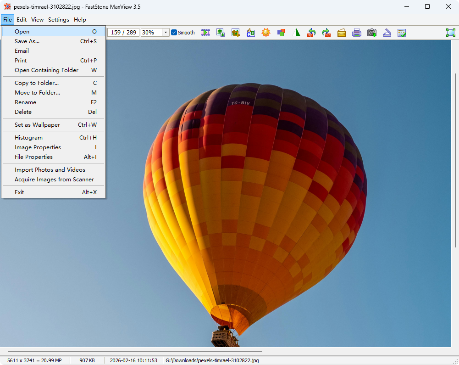The width and height of the screenshot is (459, 365).
Task: Expand the zoom percentage dropdown arrow
Action: pos(166,33)
